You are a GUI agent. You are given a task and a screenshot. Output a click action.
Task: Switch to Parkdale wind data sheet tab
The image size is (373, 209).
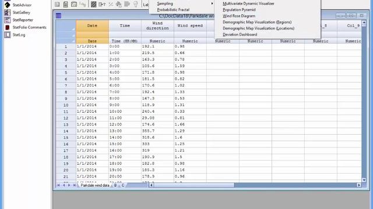click(x=95, y=185)
